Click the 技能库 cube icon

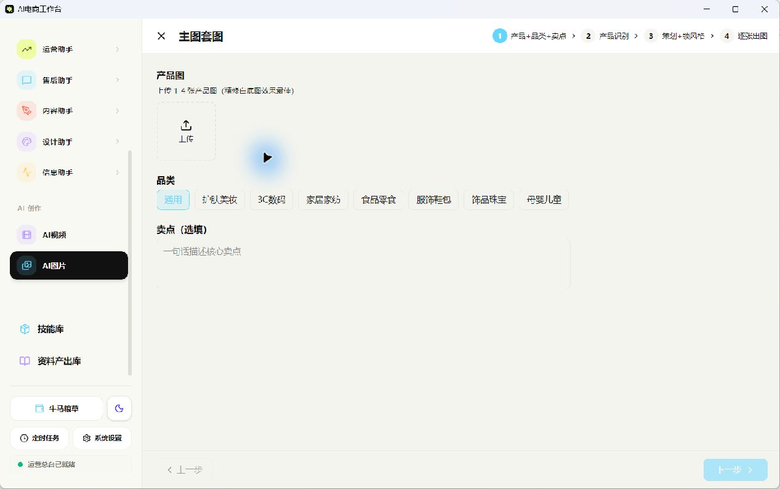[x=25, y=329]
